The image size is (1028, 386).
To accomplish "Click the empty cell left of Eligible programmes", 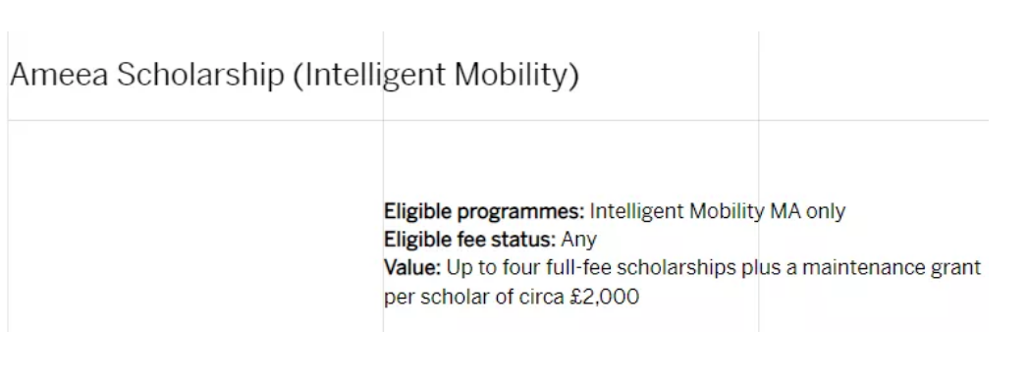I will 195,226.
